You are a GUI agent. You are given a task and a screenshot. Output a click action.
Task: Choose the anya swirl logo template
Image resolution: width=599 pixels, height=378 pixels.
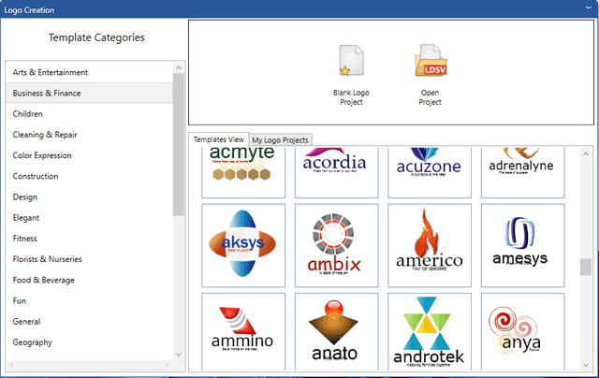coord(521,332)
